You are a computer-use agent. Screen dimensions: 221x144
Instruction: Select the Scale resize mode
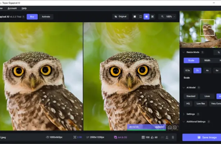(191, 60)
